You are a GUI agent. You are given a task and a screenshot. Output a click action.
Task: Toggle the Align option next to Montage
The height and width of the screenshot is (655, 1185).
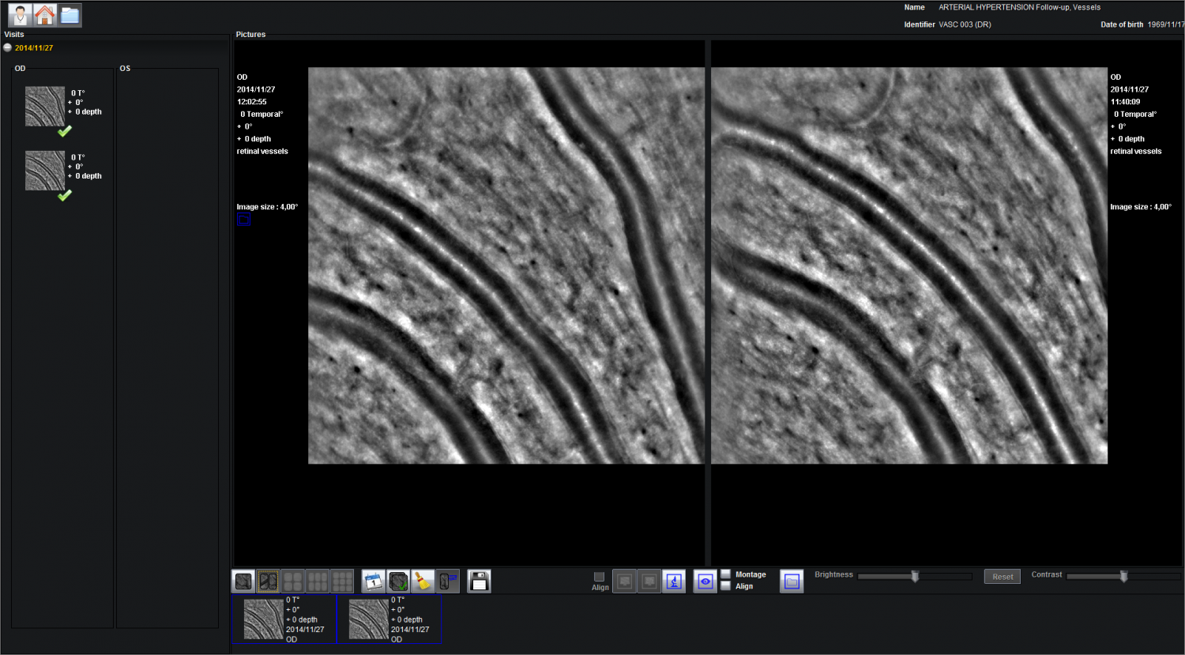tap(725, 586)
